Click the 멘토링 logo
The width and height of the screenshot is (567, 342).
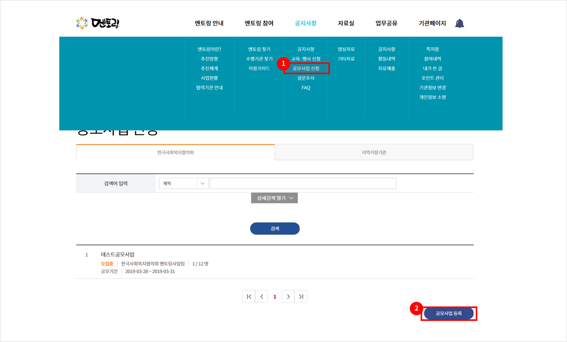(97, 23)
